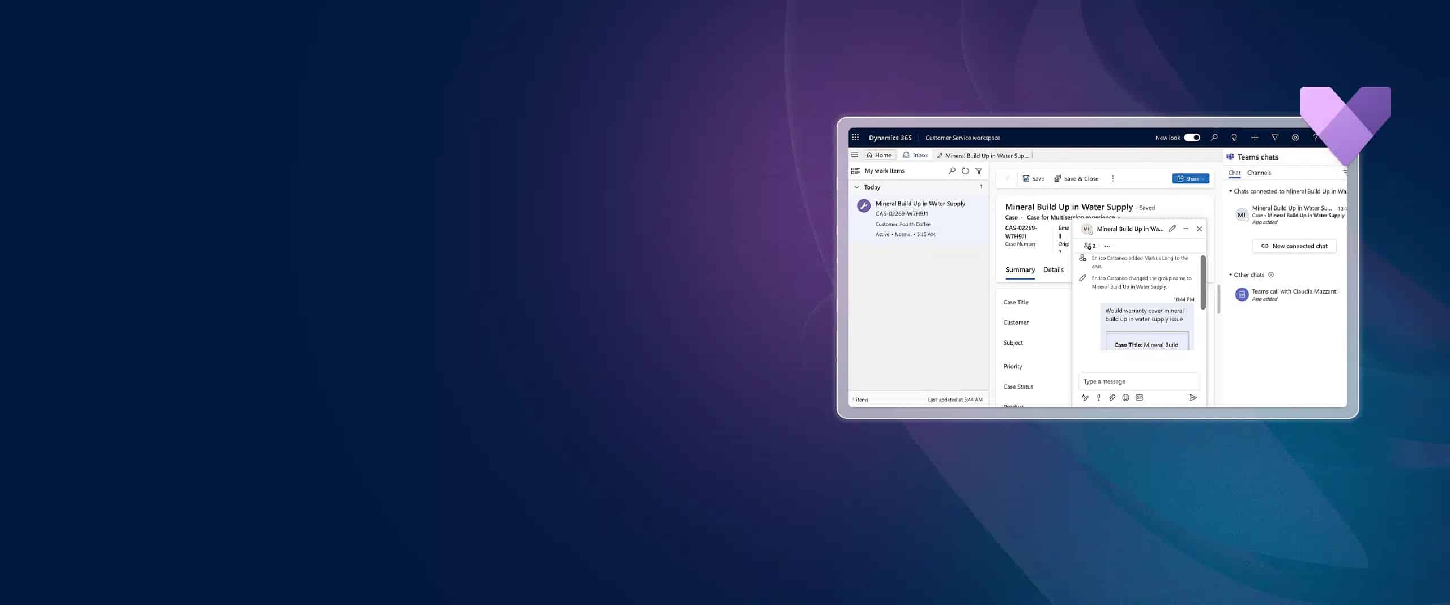Click the New connected chat button
The width and height of the screenshot is (1450, 605).
(x=1294, y=246)
